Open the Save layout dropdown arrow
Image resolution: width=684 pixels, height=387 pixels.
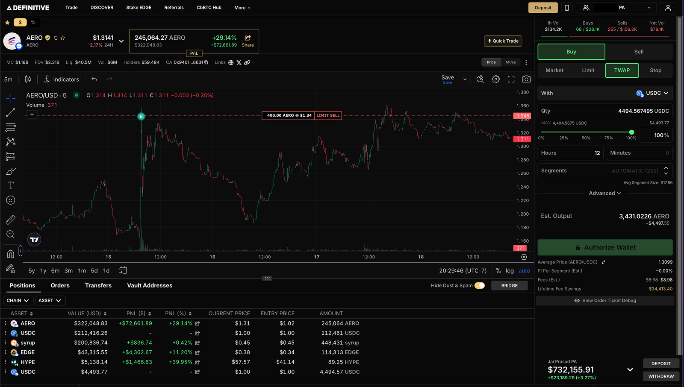(x=465, y=79)
